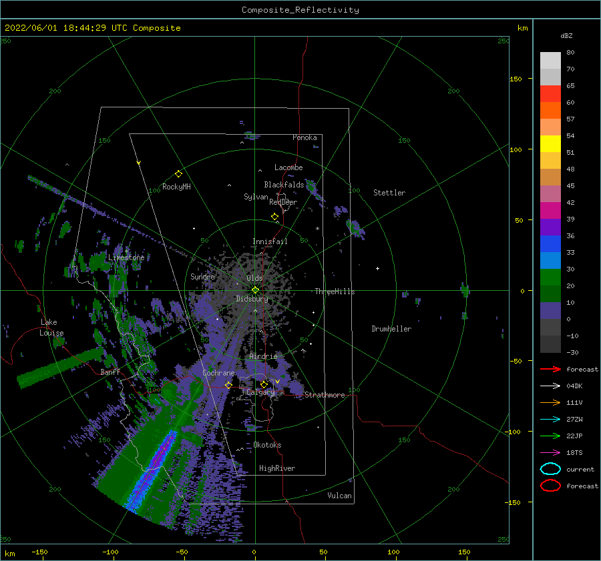Click the Innisfail label
The width and height of the screenshot is (601, 561).
pyautogui.click(x=270, y=241)
